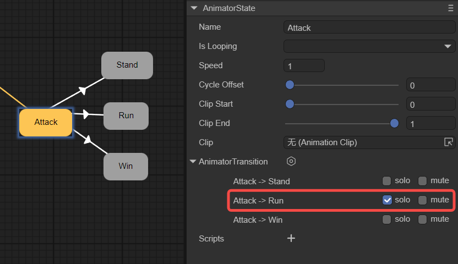Click the arrow from Attack to Stand
Screen dimensions: 458x264
(83, 90)
